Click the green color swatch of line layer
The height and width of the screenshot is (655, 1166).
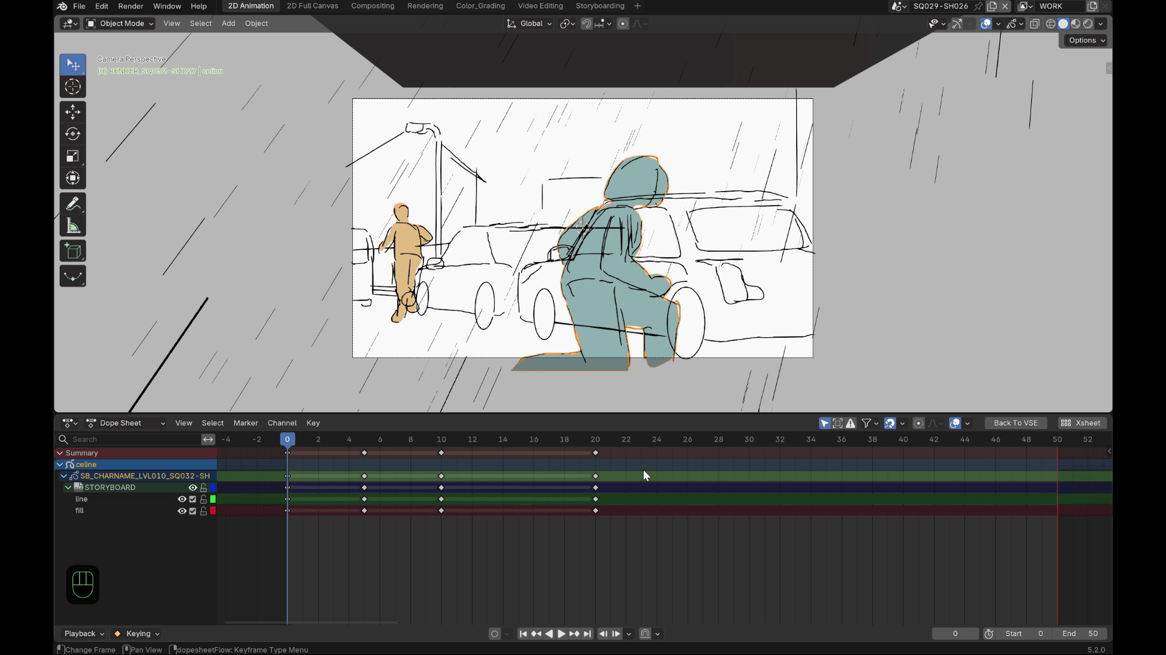click(213, 499)
